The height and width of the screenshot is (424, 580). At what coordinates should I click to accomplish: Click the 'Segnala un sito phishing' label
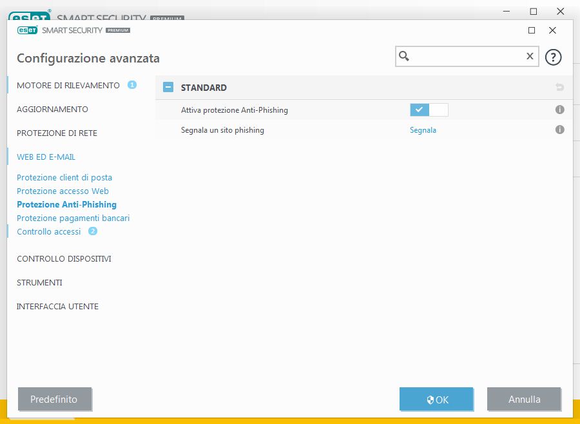(x=222, y=130)
